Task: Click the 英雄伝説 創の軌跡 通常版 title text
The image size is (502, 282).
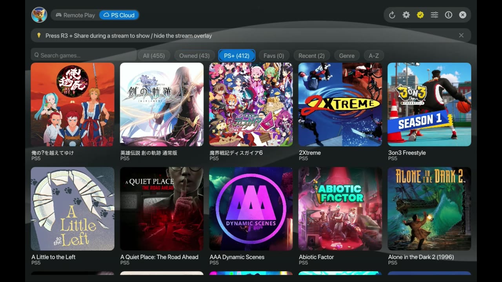Action: 149,153
